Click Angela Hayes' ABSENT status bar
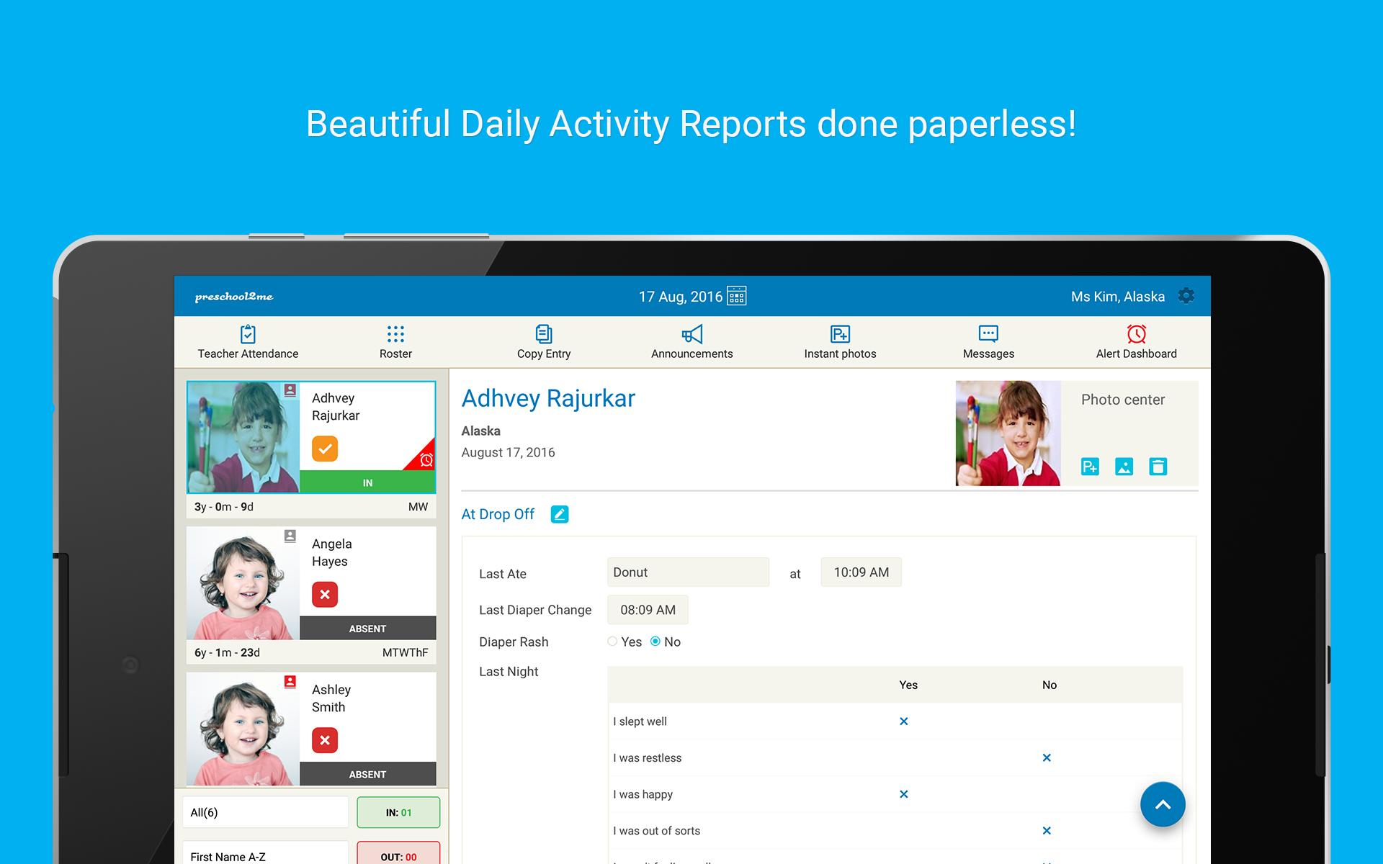Viewport: 1383px width, 864px height. click(x=367, y=629)
